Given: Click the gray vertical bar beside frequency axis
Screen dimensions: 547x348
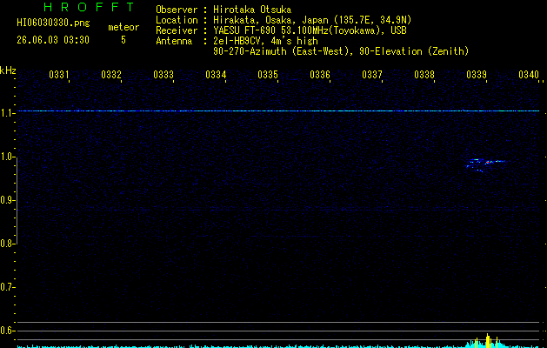Looking at the screenshot, I should pyautogui.click(x=17, y=200).
